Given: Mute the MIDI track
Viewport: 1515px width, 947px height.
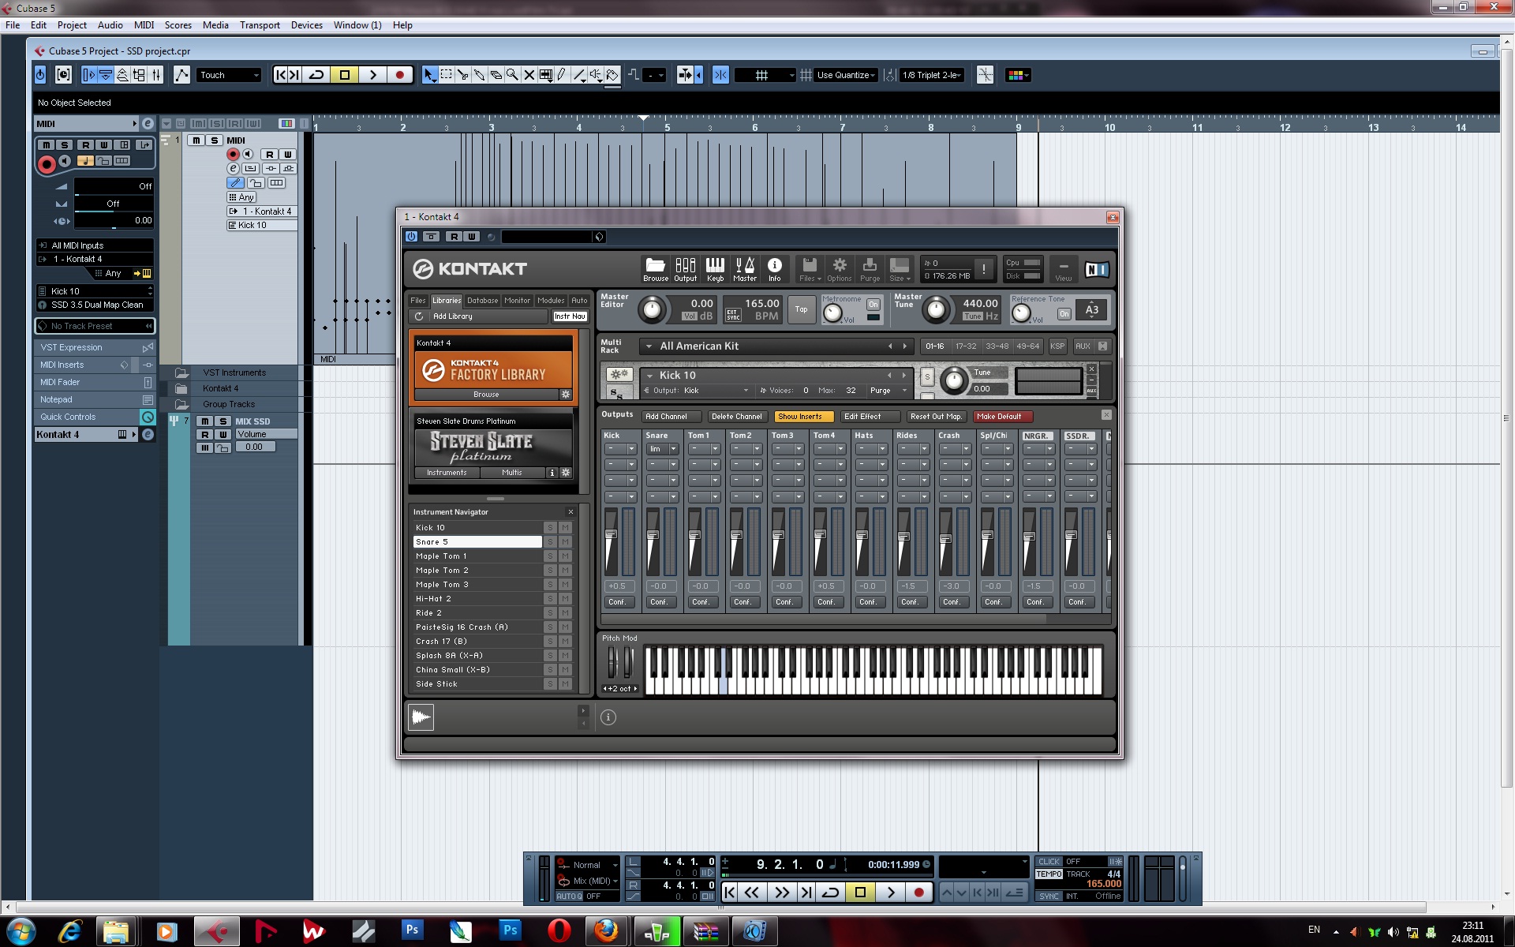Looking at the screenshot, I should point(196,140).
